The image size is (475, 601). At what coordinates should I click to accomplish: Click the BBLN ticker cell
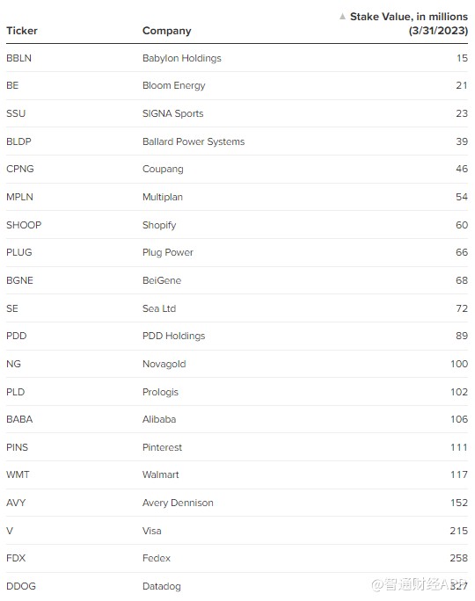coord(18,58)
